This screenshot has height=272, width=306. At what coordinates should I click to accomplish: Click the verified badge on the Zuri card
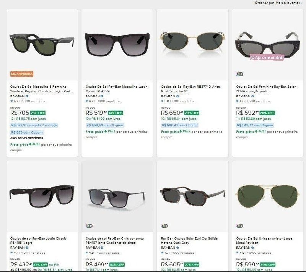pyautogui.click(x=177, y=248)
